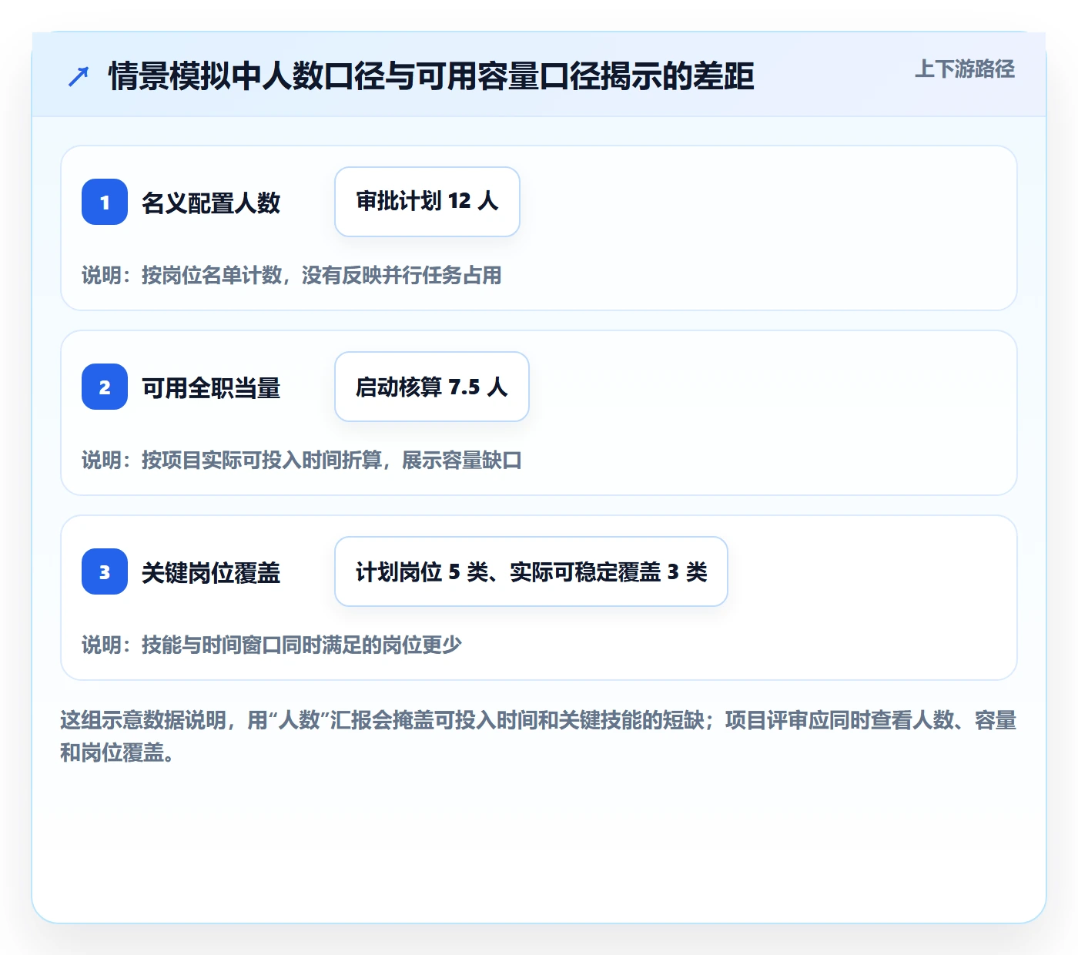Click the arrow icon beside the card title

(79, 76)
